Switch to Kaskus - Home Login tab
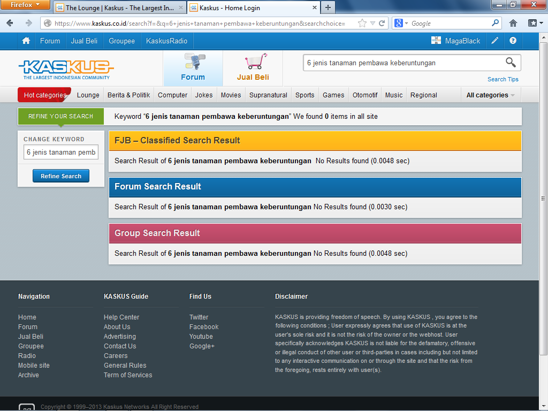Screen dimensions: 548x411 (x=253, y=7)
